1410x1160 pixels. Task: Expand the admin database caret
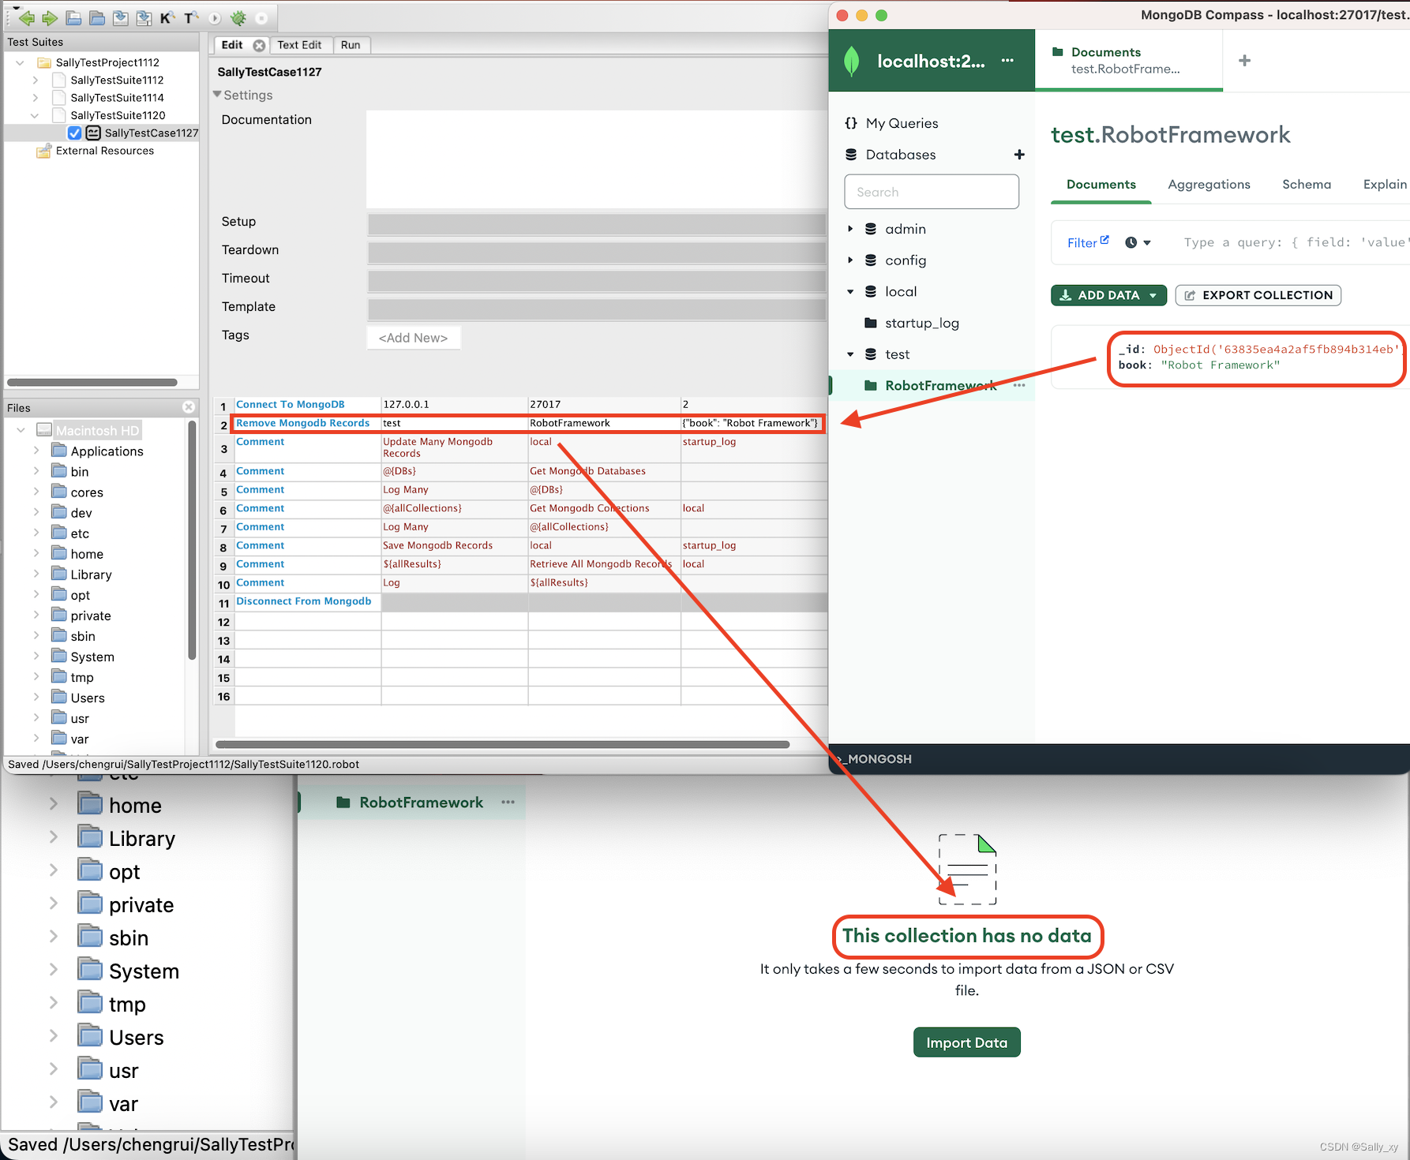click(850, 229)
